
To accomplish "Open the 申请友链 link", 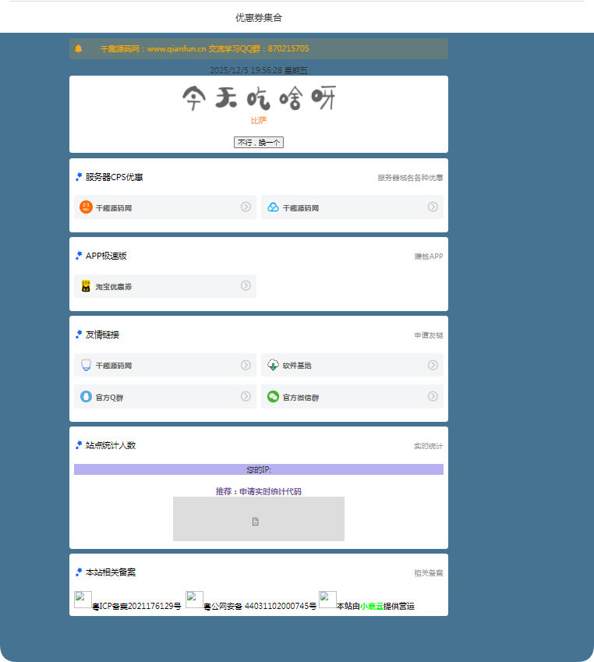I will point(429,335).
